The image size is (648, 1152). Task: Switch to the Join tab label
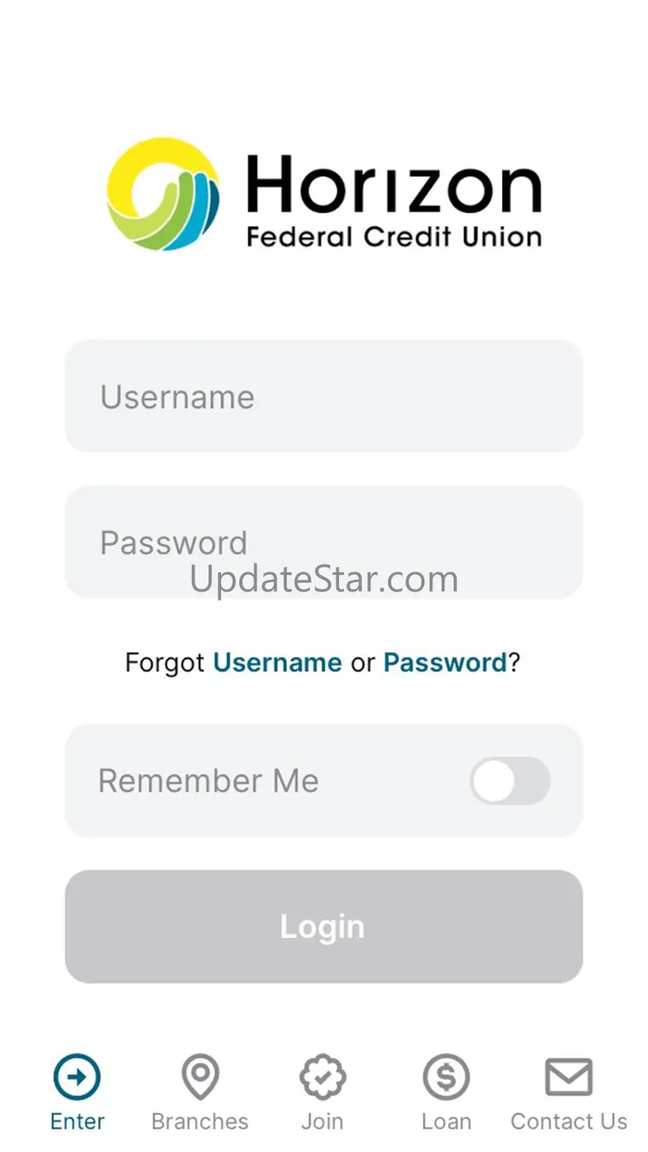[x=322, y=1121]
